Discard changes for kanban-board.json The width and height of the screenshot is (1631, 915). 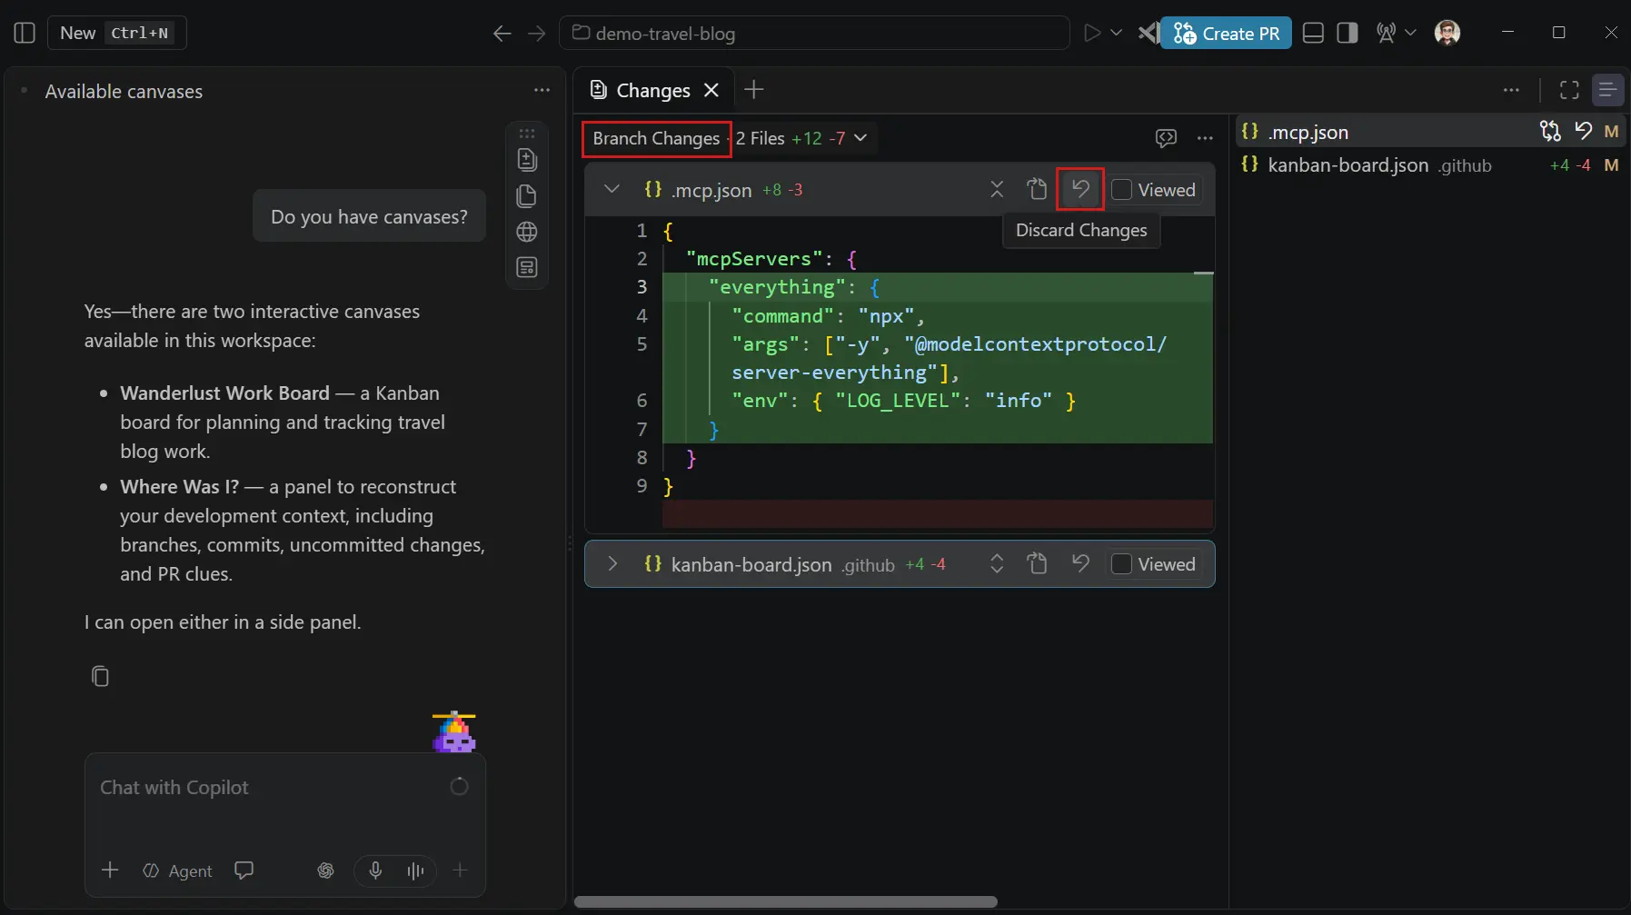click(x=1080, y=563)
